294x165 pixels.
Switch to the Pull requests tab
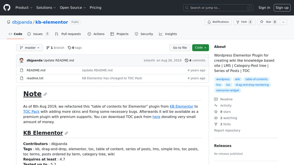[x=68, y=34]
